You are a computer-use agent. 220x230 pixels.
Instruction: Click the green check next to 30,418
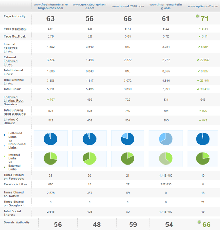198,89
